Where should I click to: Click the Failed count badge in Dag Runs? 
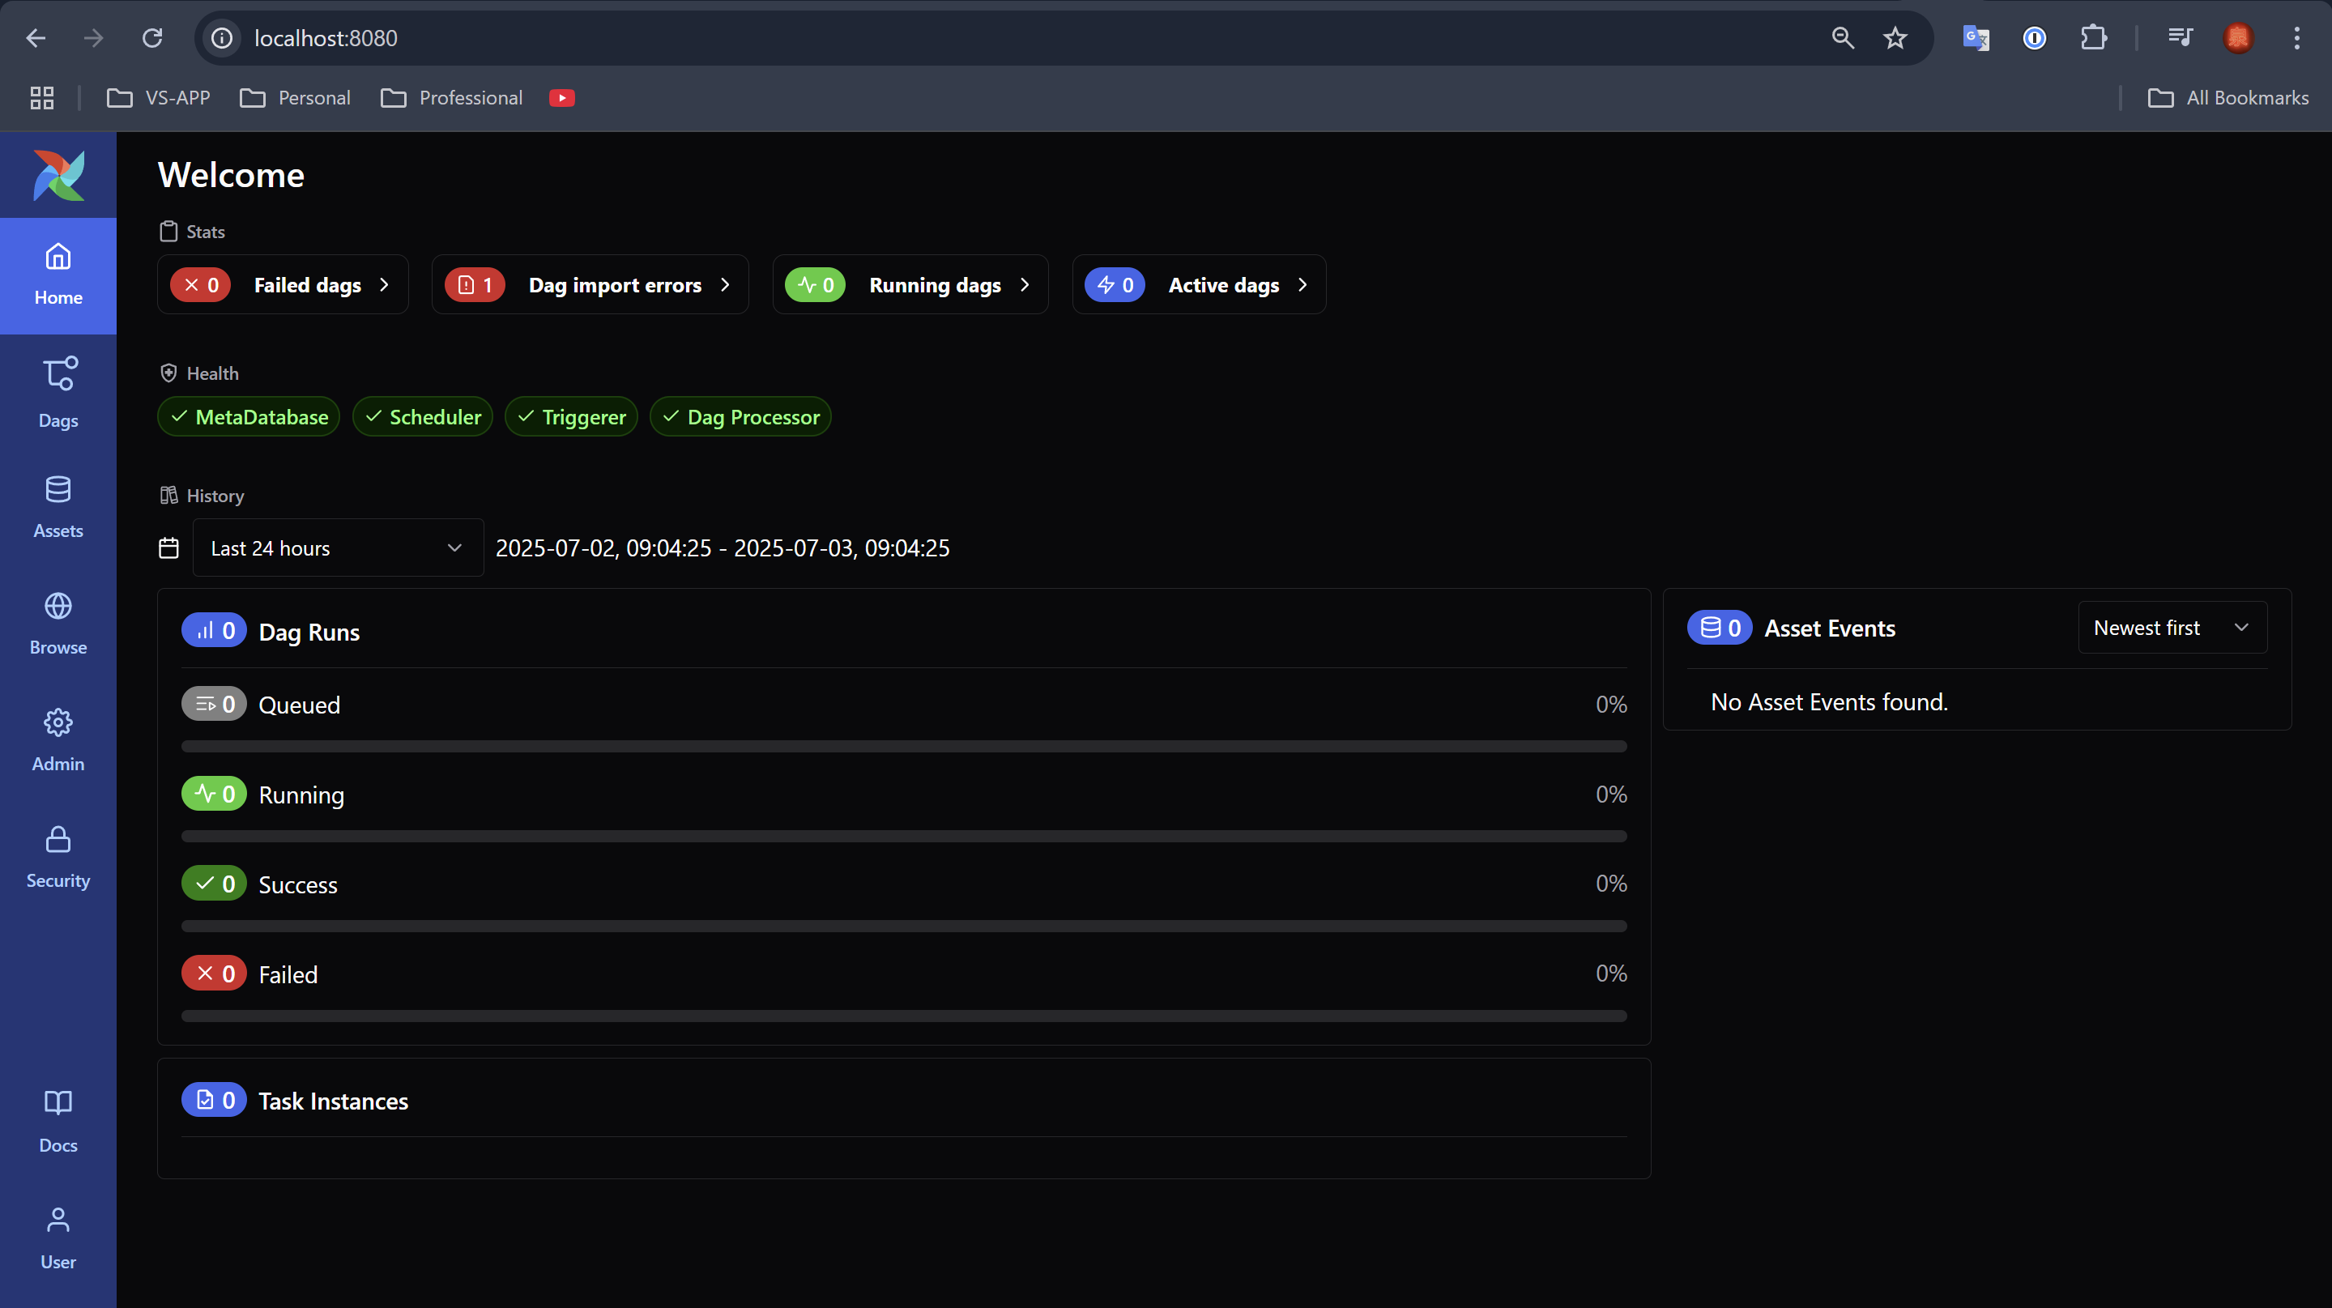pos(215,973)
